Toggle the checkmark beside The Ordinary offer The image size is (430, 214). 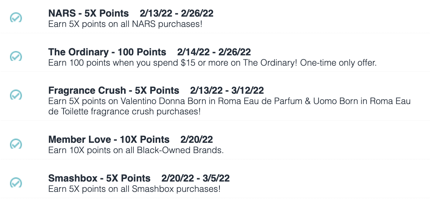[16, 56]
